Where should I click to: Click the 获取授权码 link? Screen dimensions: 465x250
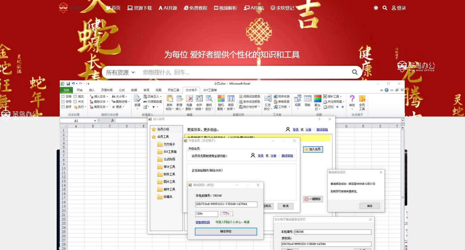click(x=203, y=222)
